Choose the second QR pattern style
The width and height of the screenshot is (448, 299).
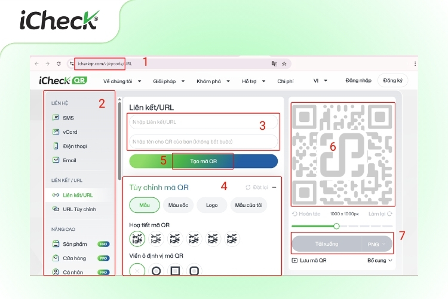coord(156,239)
